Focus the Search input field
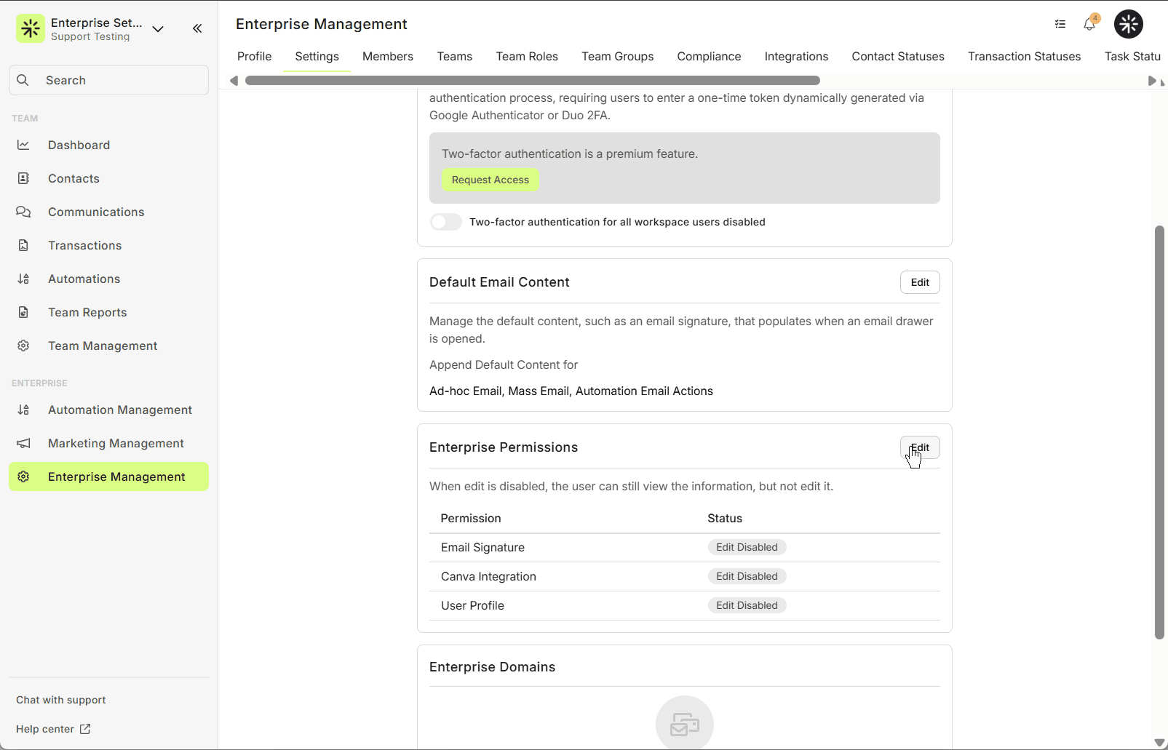The height and width of the screenshot is (750, 1168). click(109, 80)
